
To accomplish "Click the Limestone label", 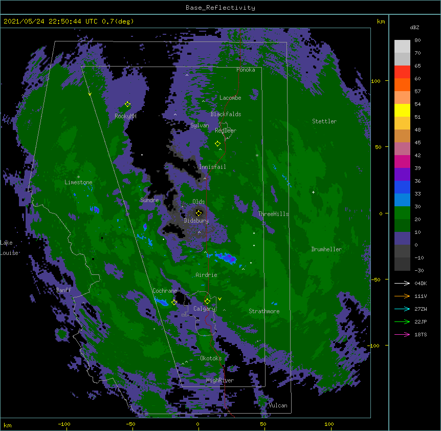I will tap(78, 182).
